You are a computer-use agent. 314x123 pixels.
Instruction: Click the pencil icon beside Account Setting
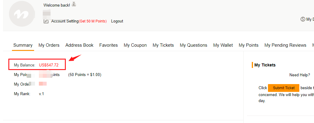point(46,21)
